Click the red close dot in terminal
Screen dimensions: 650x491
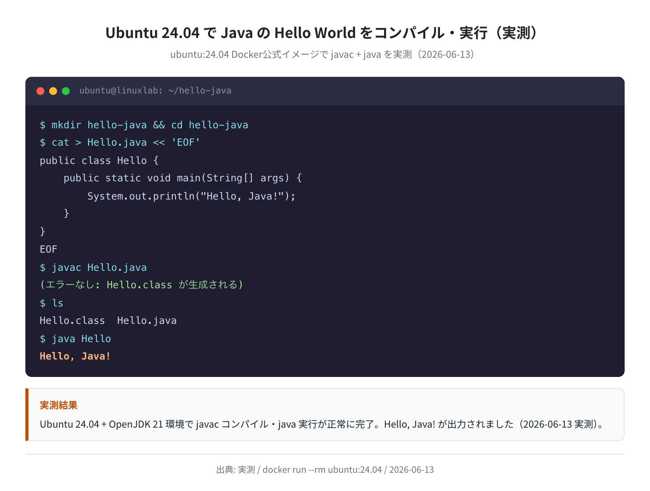(x=40, y=91)
